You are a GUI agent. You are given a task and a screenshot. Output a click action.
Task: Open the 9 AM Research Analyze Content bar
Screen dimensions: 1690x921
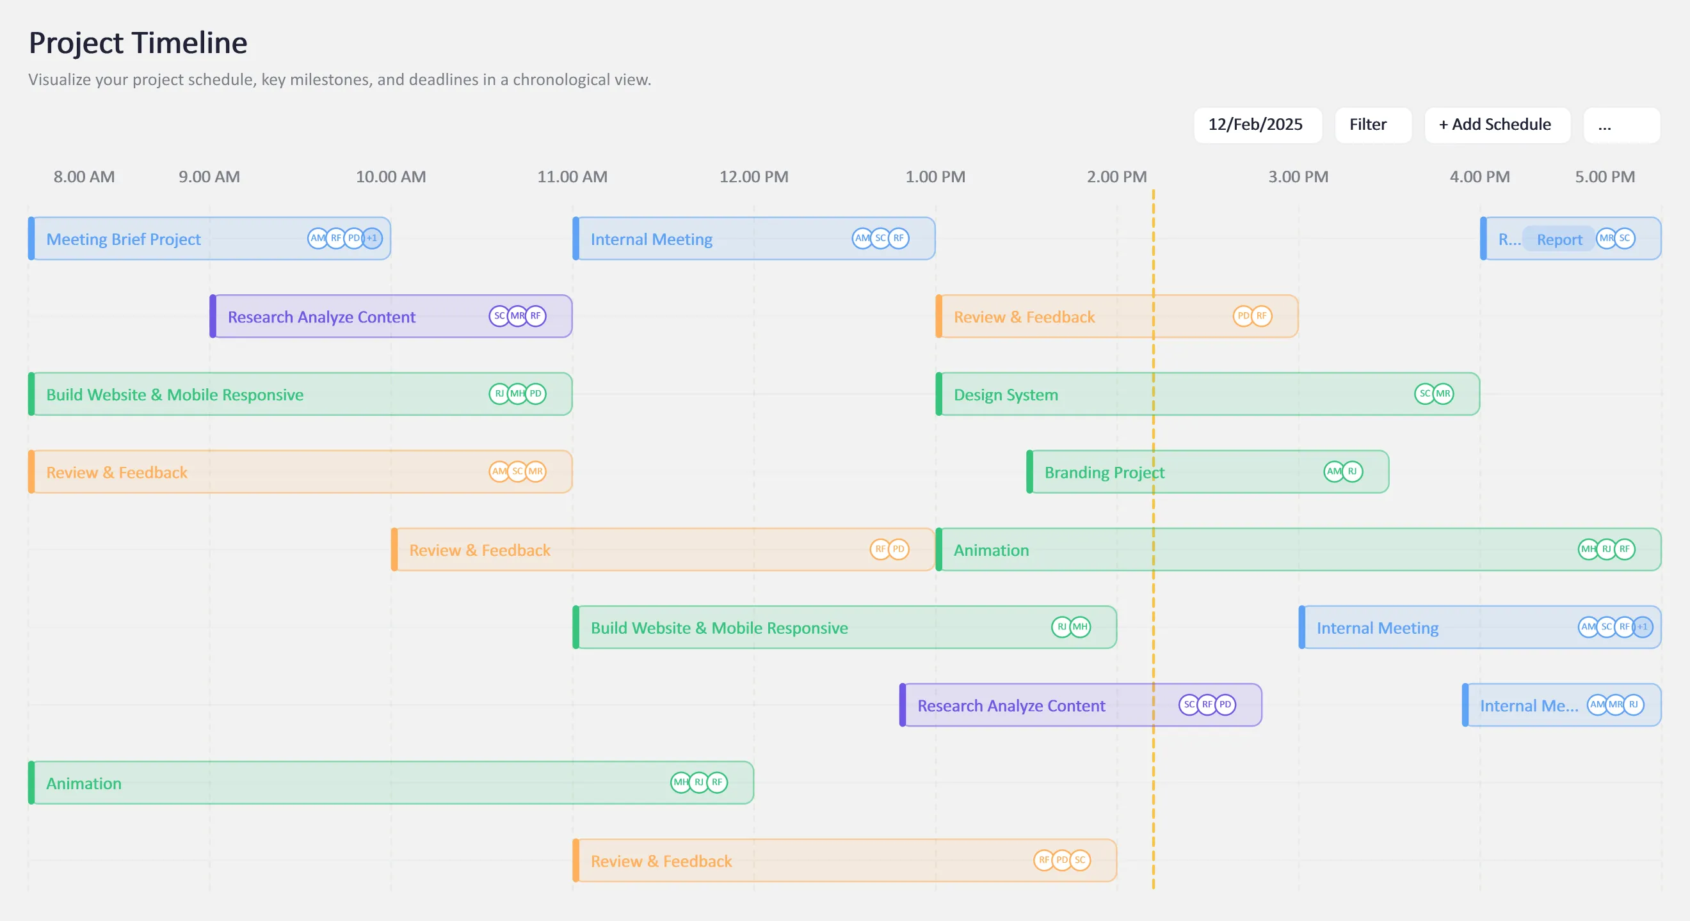coord(391,317)
